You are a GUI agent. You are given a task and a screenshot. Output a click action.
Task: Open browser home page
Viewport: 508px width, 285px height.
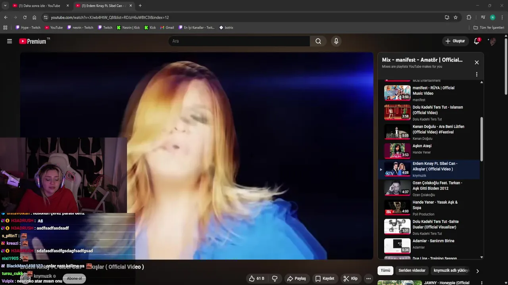35,17
